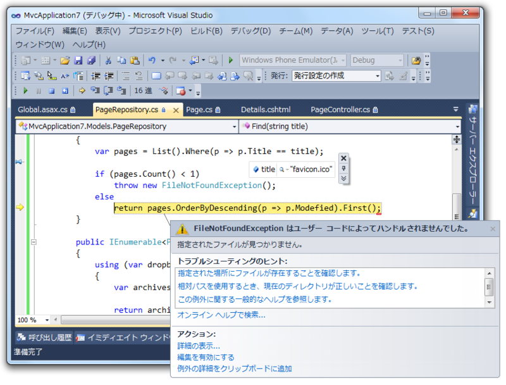Click the Increase Indent icon

click(x=109, y=76)
